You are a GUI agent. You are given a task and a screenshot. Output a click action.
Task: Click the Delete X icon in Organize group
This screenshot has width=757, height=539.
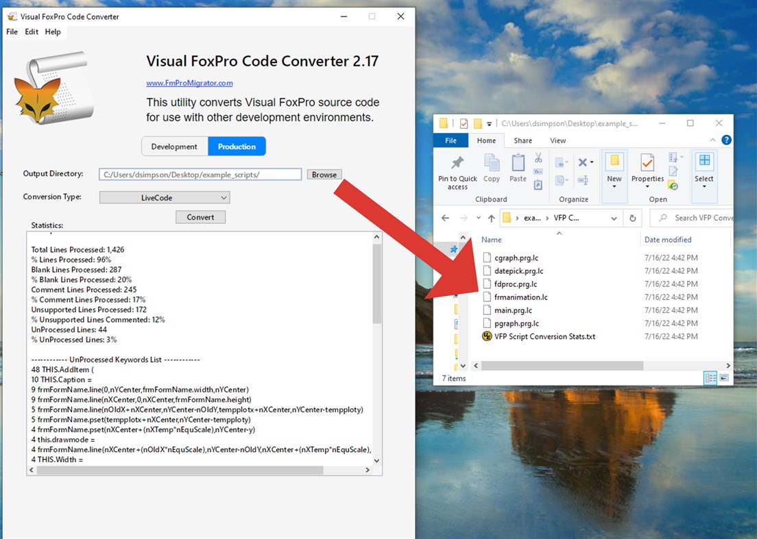tap(583, 162)
